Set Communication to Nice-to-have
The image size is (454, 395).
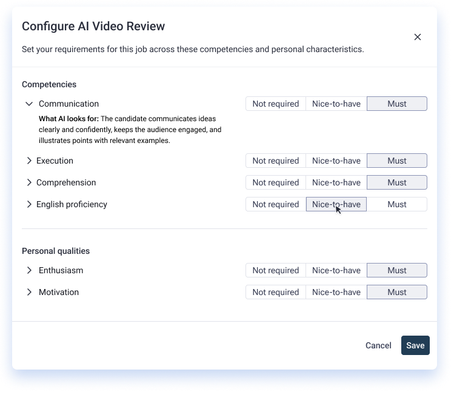336,104
